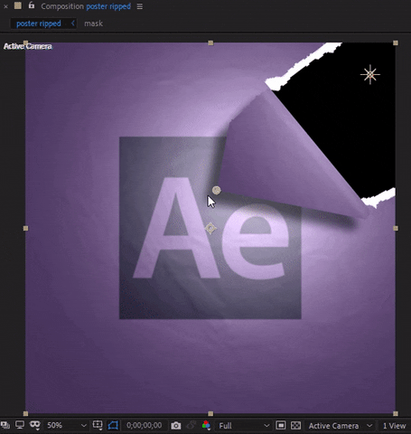Click the breadcrumb arrow next to 'poster ripped'
The height and width of the screenshot is (434, 411).
pyautogui.click(x=73, y=24)
